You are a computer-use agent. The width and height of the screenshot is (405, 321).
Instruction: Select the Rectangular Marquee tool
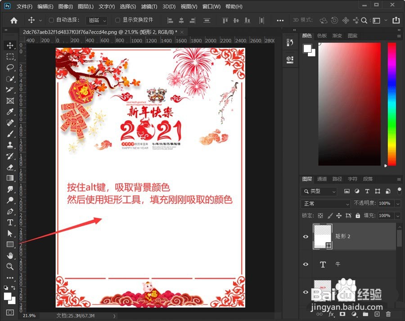tap(10, 57)
